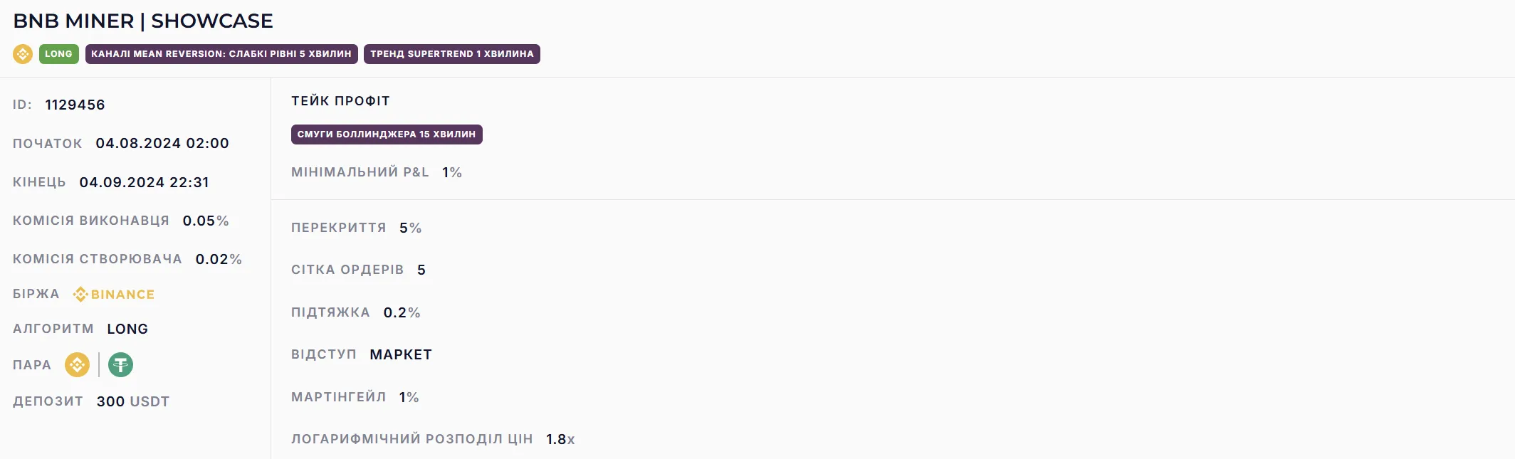Click the Тейк Профіт section heading

pos(340,101)
